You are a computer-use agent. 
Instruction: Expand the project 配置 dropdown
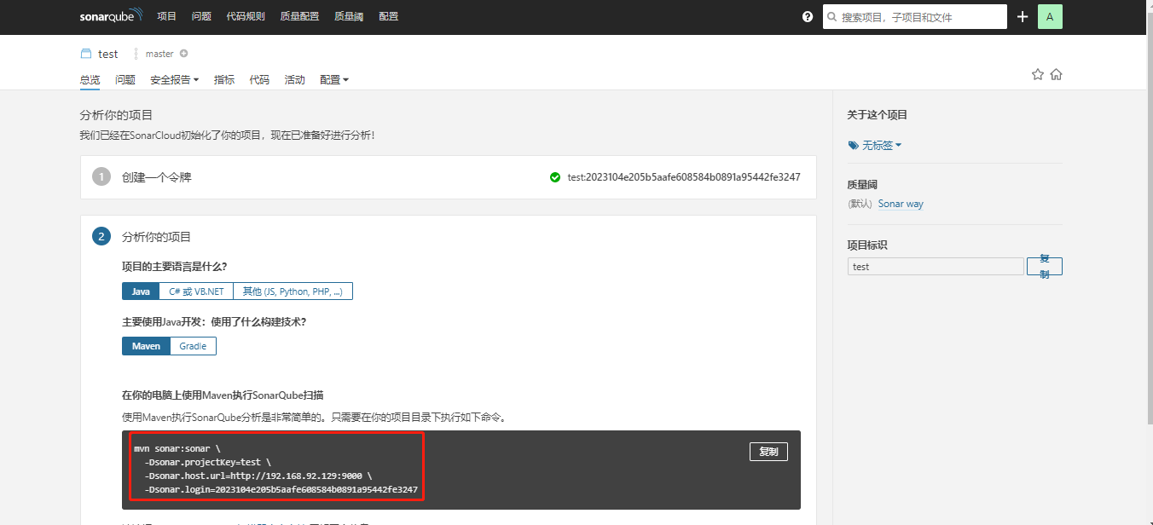point(334,80)
